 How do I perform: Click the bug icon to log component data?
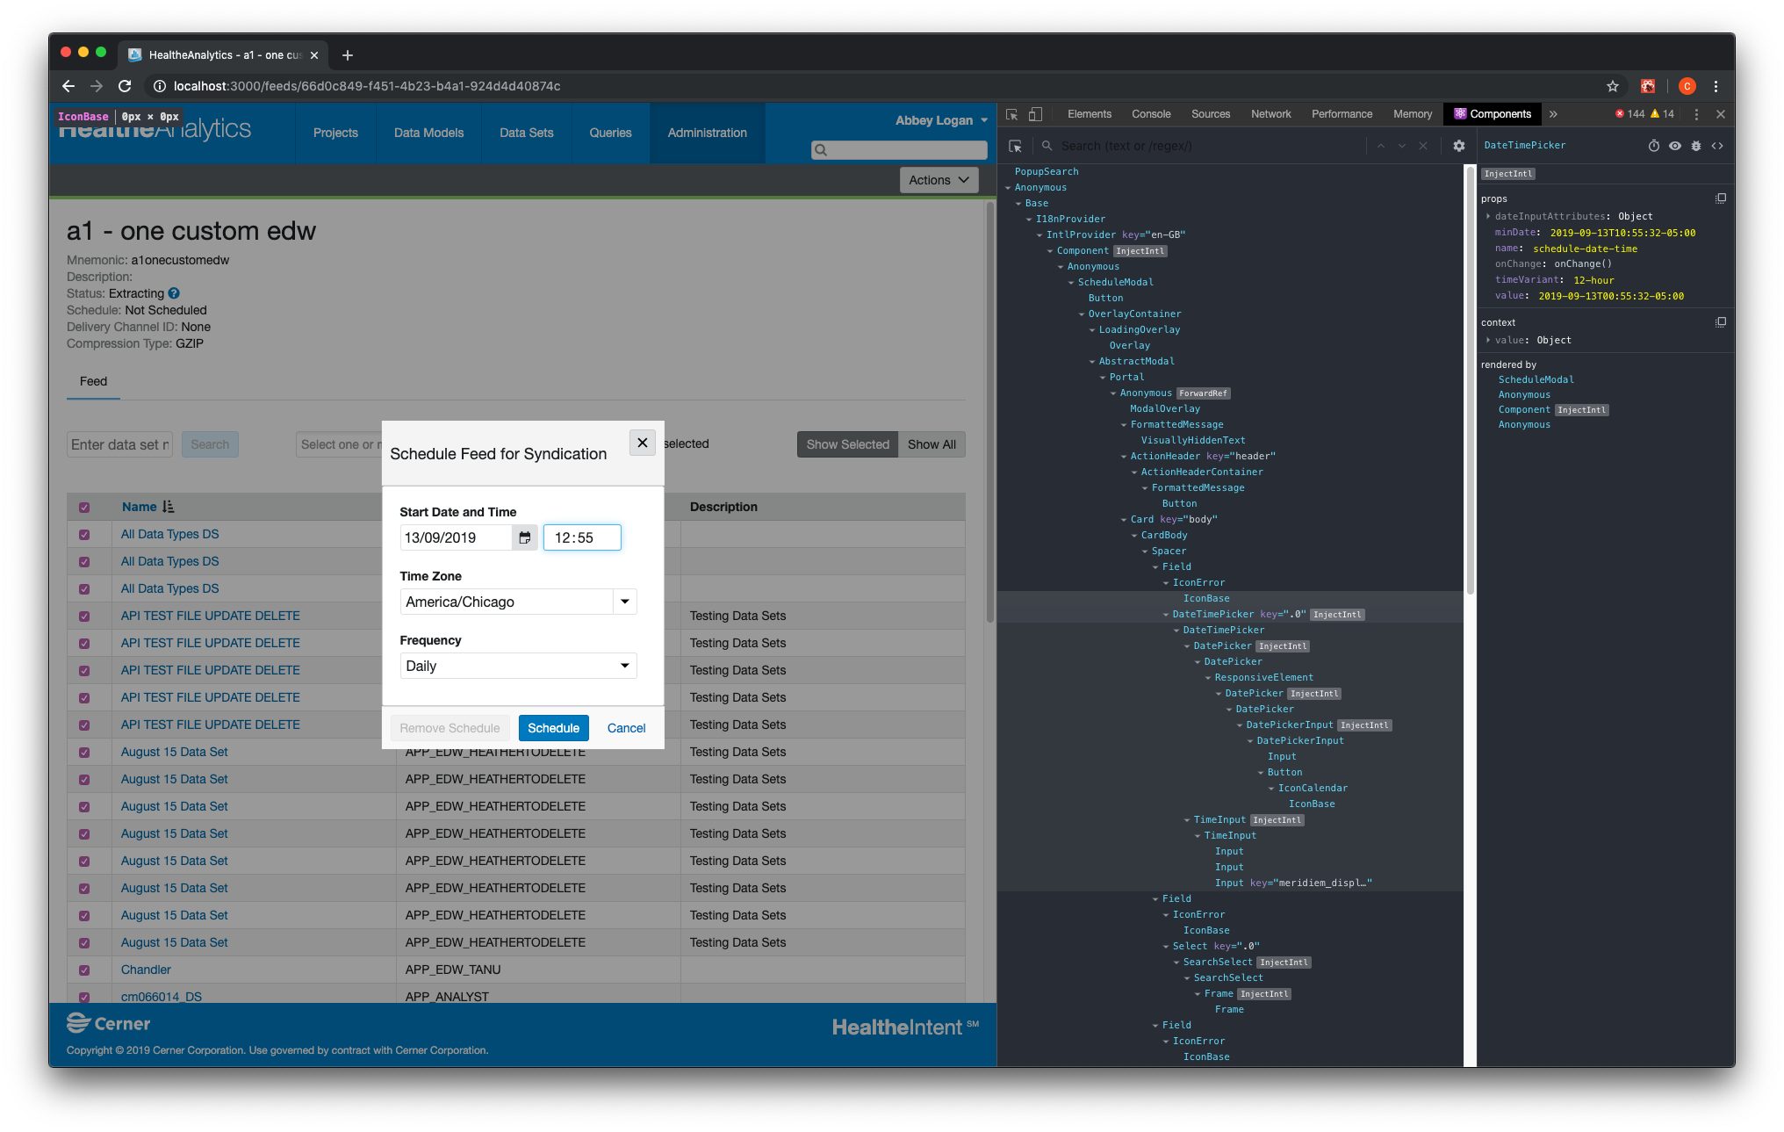[1696, 146]
